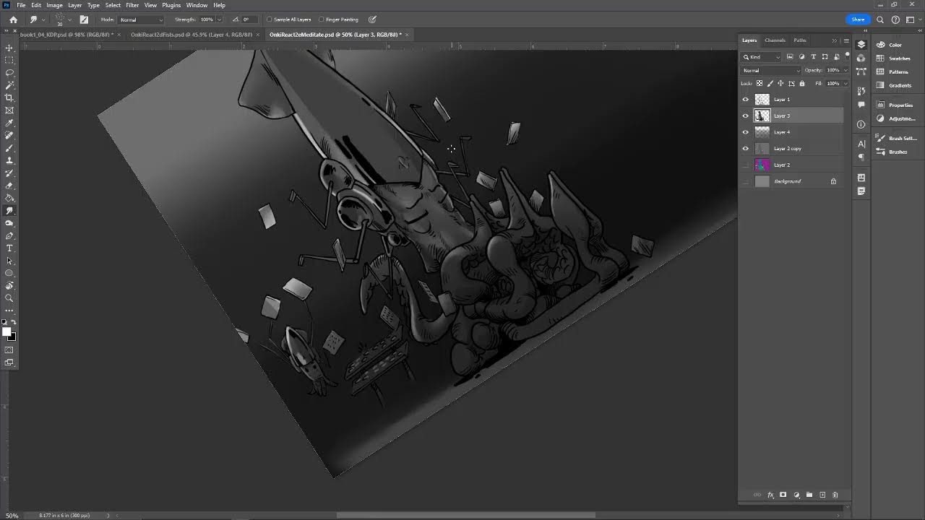This screenshot has height=520, width=925.
Task: Select the Clone Stamp tool
Action: [9, 160]
